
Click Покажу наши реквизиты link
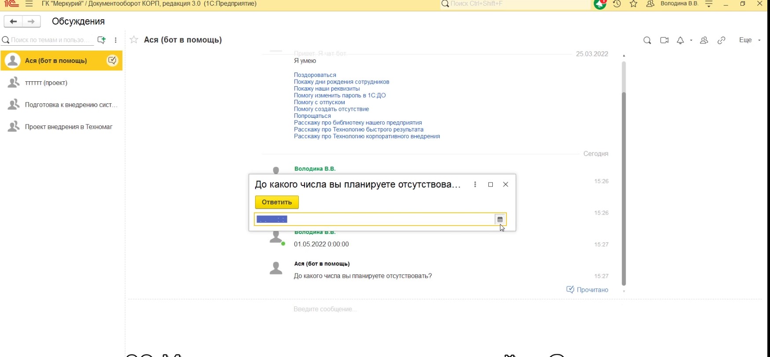(x=327, y=89)
